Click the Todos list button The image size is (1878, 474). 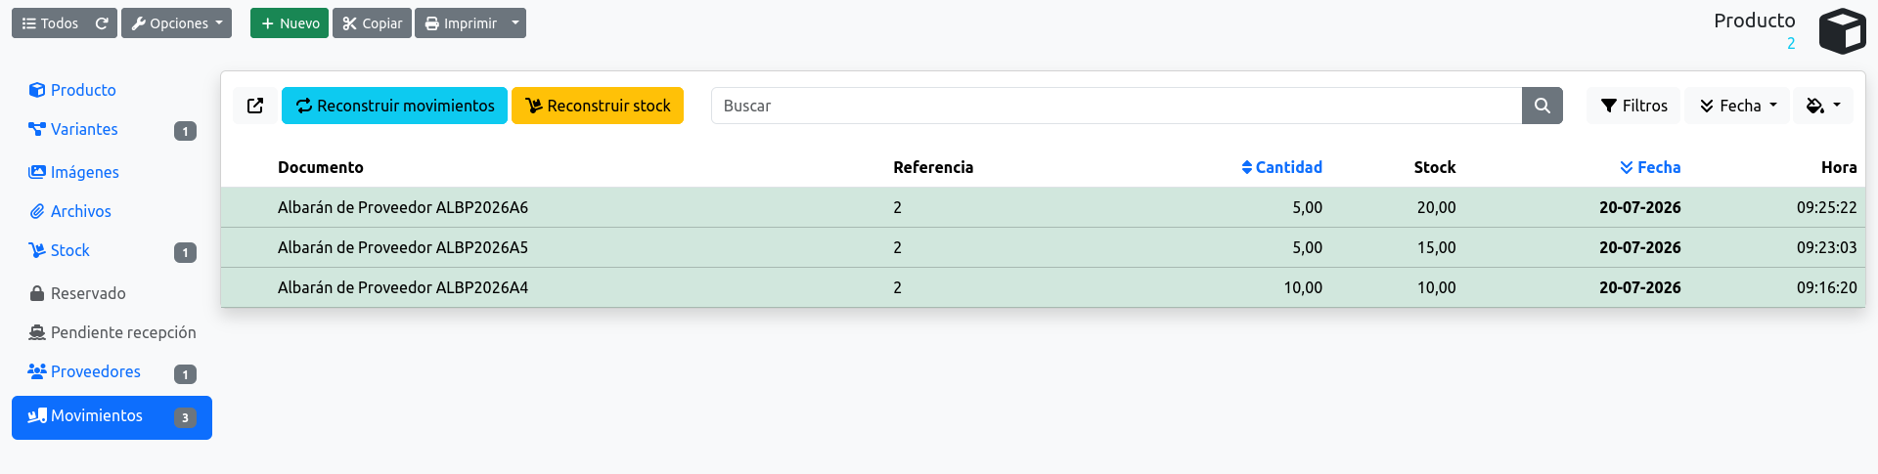[x=50, y=23]
